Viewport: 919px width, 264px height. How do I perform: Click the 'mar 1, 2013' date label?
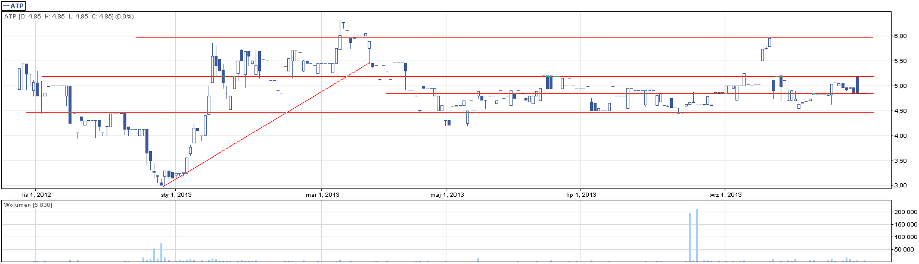click(322, 194)
